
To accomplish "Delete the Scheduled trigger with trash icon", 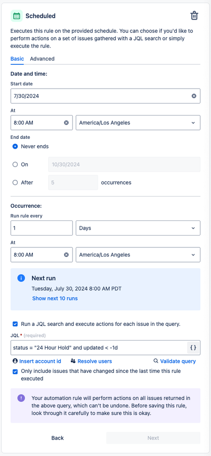I will coord(194,16).
